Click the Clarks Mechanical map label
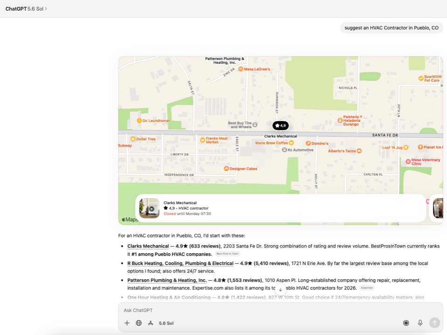 click(281, 136)
